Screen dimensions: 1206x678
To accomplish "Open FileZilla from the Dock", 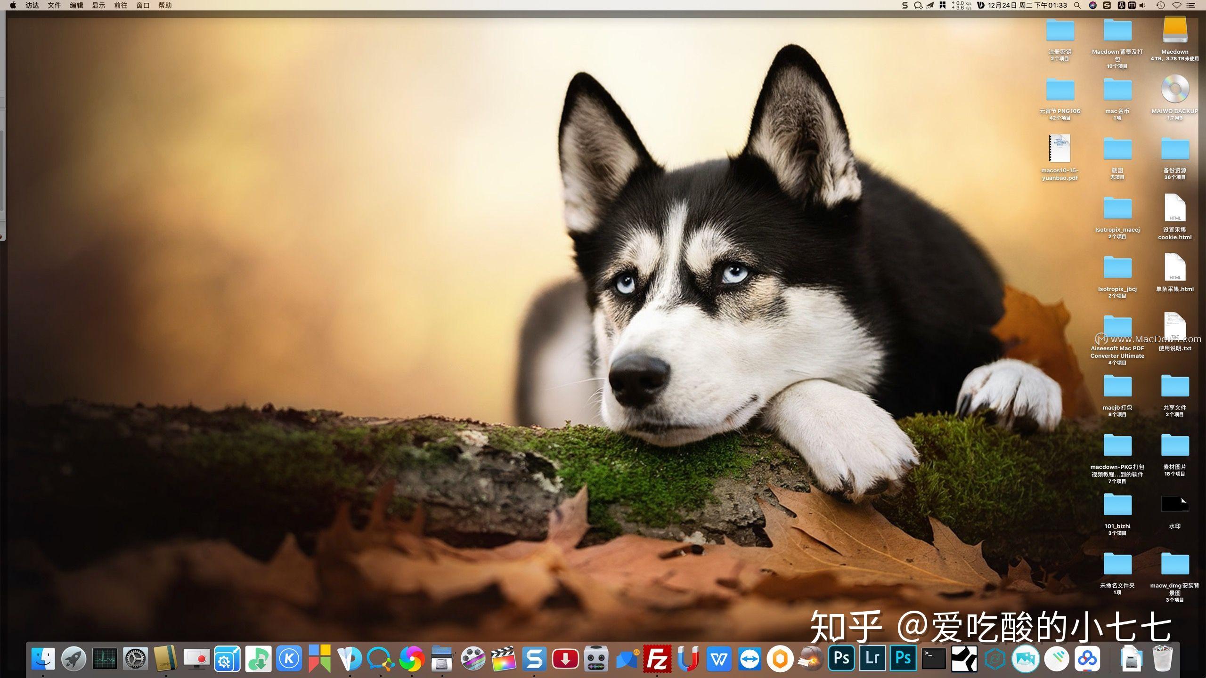I will [657, 659].
